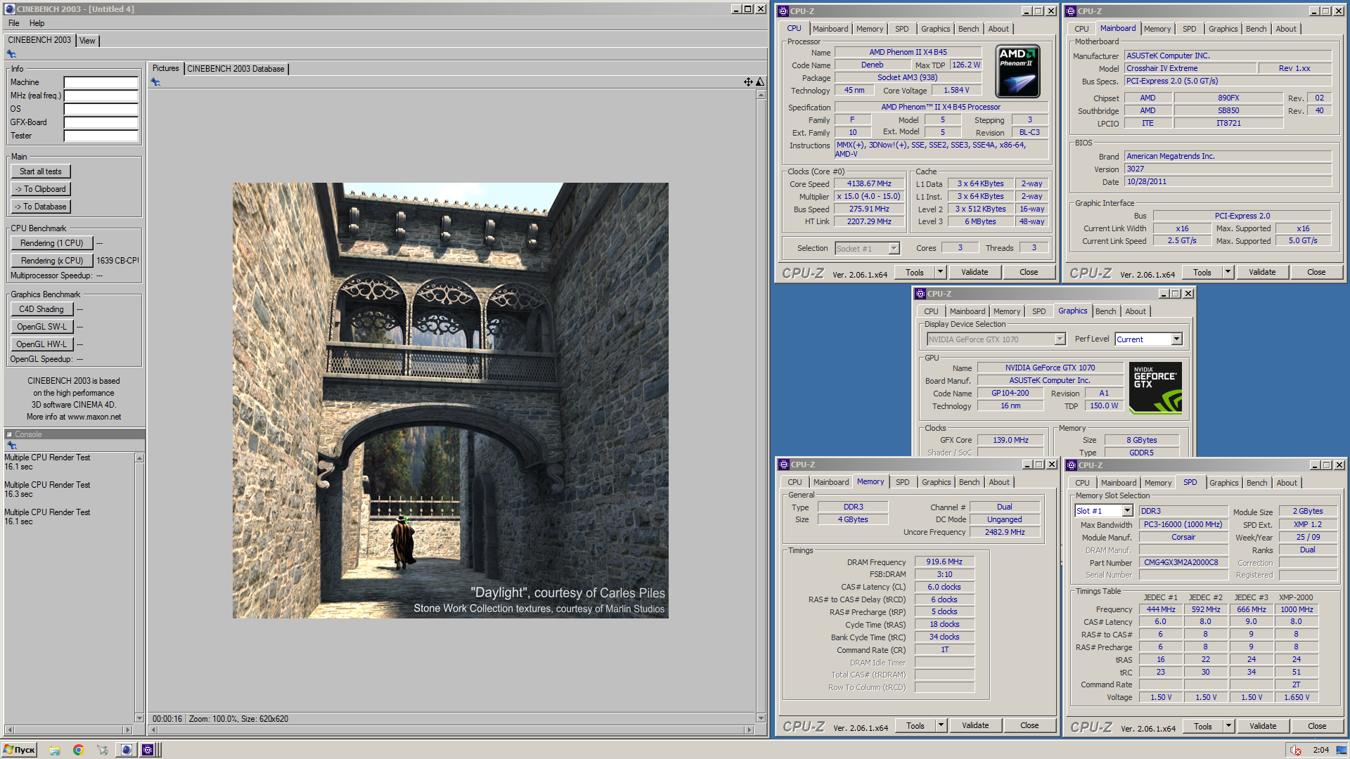Run the Rendering (x CPU) benchmark
This screenshot has height=759, width=1350.
point(52,261)
